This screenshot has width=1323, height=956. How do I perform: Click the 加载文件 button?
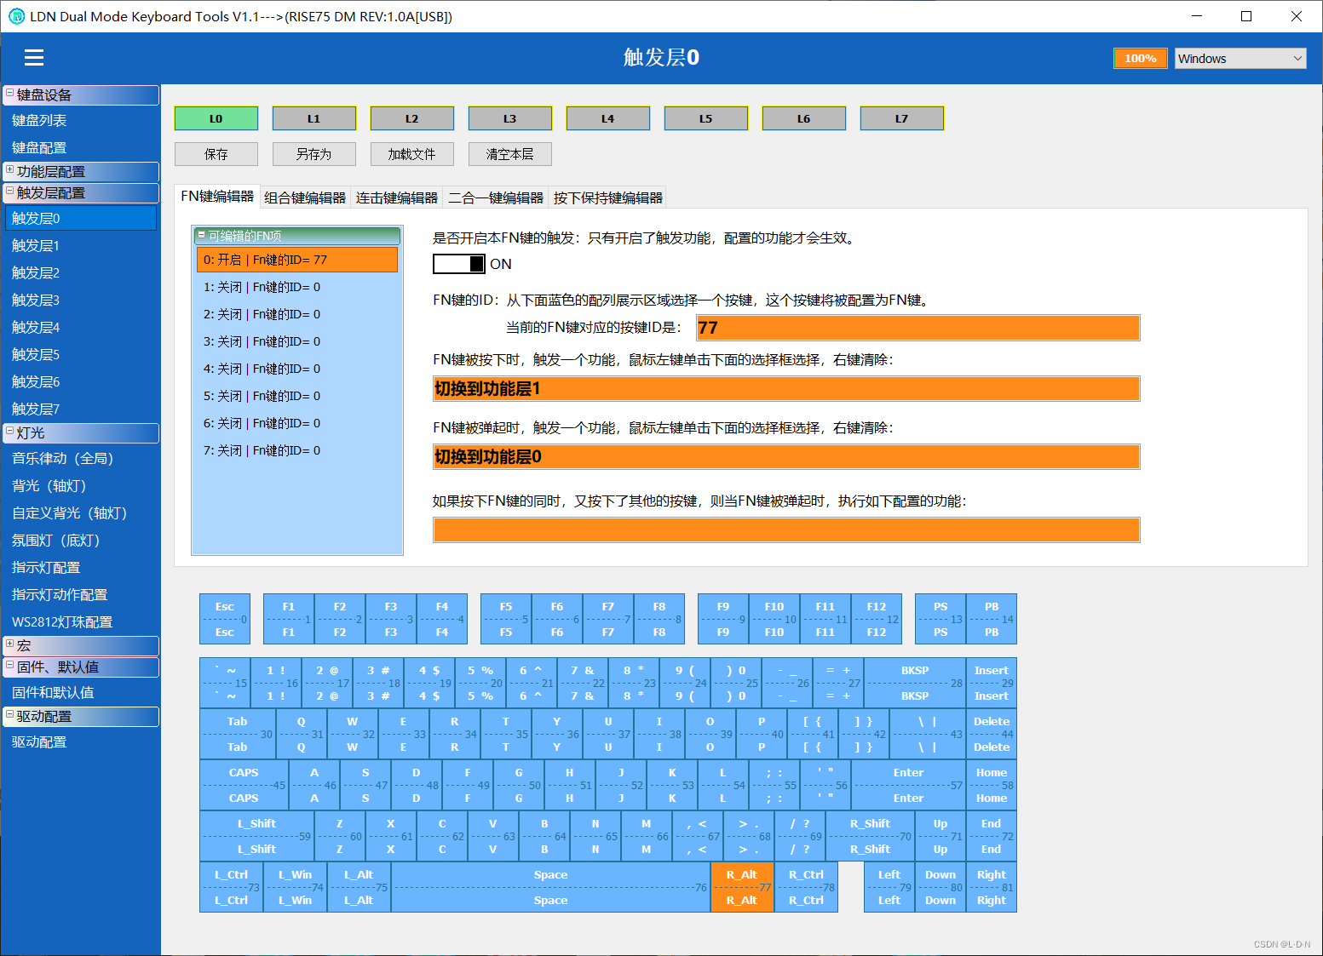point(412,154)
